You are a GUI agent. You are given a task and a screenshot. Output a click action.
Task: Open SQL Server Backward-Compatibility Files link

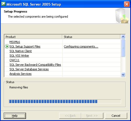(x=35, y=65)
